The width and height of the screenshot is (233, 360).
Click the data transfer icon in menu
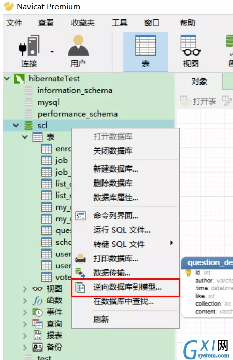point(80,273)
